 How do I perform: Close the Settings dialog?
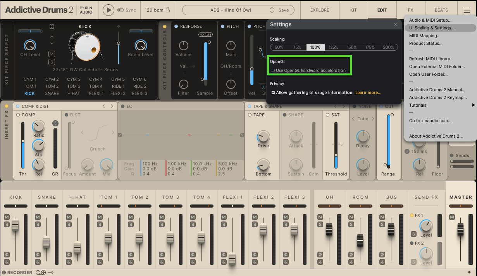tap(395, 24)
